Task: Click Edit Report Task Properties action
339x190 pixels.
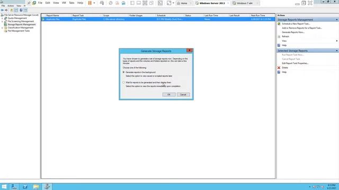Action: 295,63
